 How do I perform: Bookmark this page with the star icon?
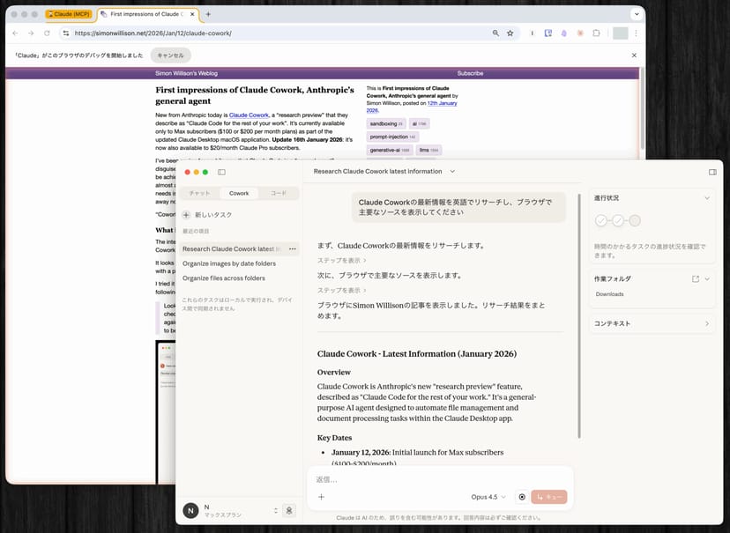point(510,33)
